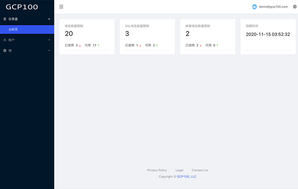Click the Contact Us footer link
Screen dimensions: 298x189
(200, 170)
